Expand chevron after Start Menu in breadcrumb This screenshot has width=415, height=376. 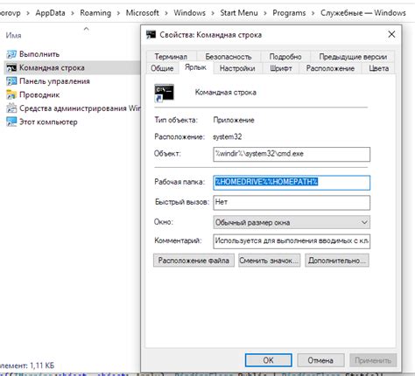(x=265, y=13)
